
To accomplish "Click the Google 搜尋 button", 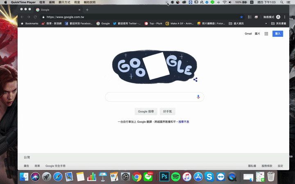I will 146,111.
